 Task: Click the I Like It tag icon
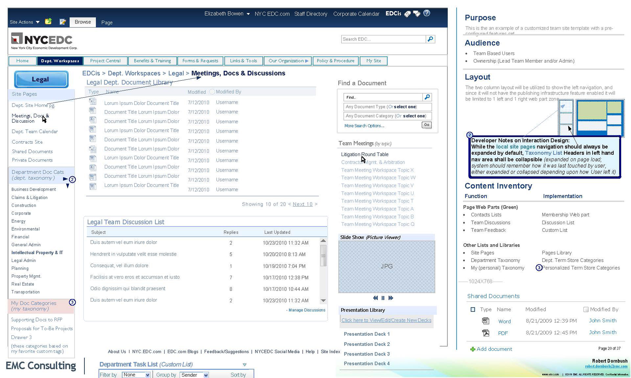point(407,14)
